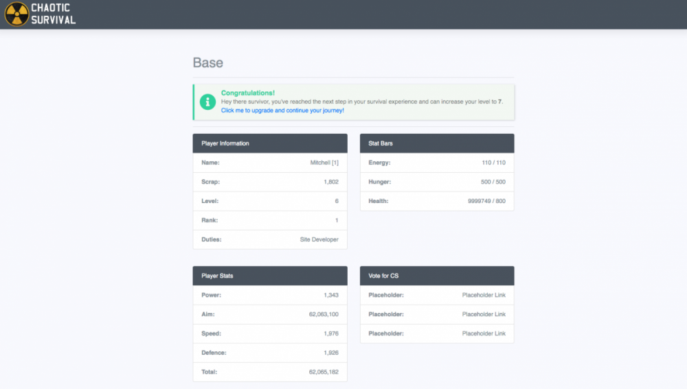Select the Player Stats panel header
Viewport: 687px width, 389px height.
click(x=269, y=276)
